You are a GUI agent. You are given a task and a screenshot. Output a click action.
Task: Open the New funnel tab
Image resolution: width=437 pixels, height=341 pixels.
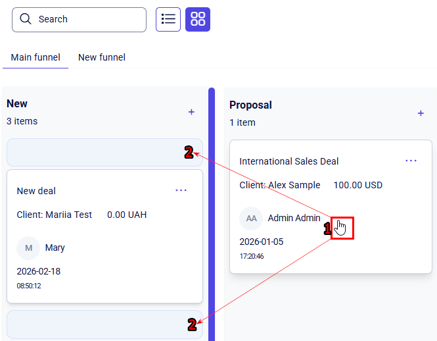102,57
